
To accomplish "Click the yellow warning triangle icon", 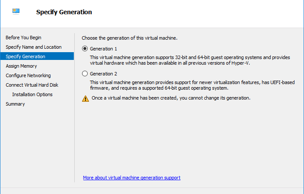I will point(85,98).
